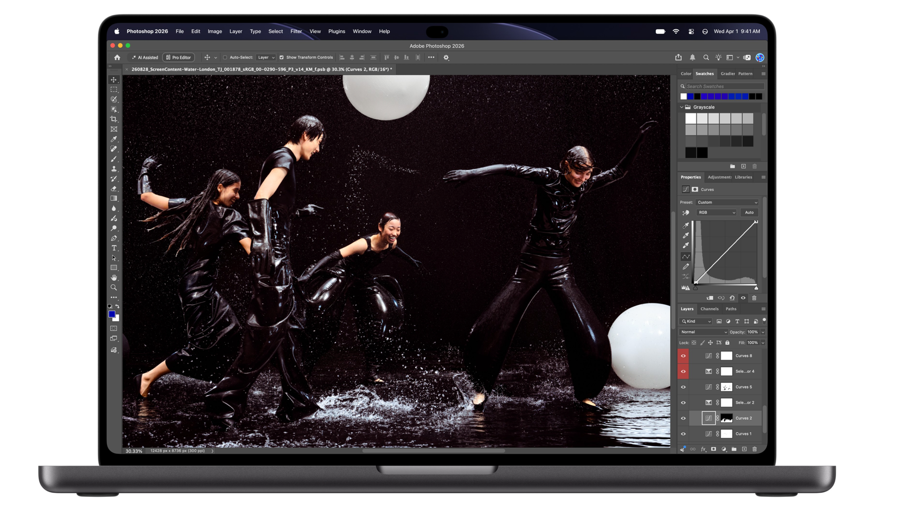The width and height of the screenshot is (916, 515).
Task: Delete layer using Layers panel trash icon
Action: [754, 449]
